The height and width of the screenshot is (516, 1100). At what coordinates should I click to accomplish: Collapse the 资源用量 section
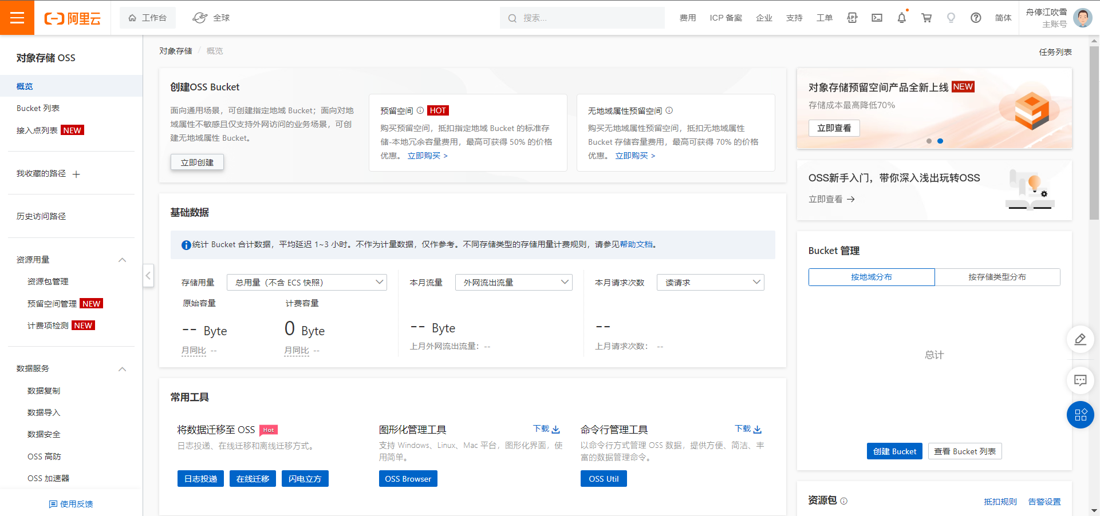coord(122,260)
